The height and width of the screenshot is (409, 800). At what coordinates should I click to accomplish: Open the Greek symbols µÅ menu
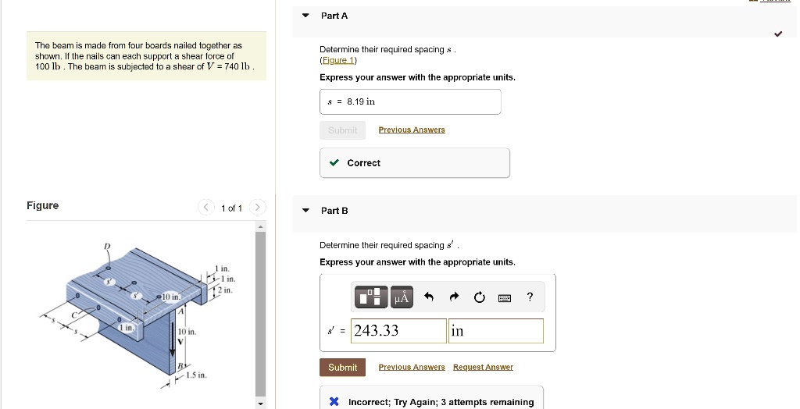(x=402, y=297)
